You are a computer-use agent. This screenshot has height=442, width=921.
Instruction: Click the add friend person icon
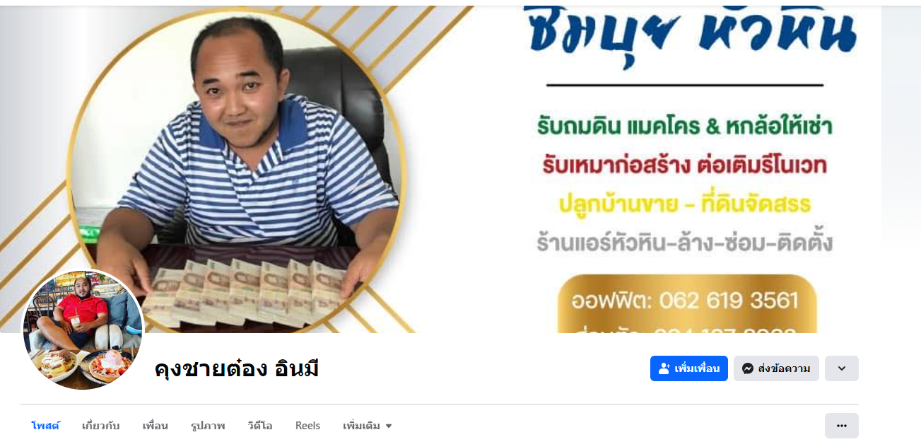(x=664, y=368)
